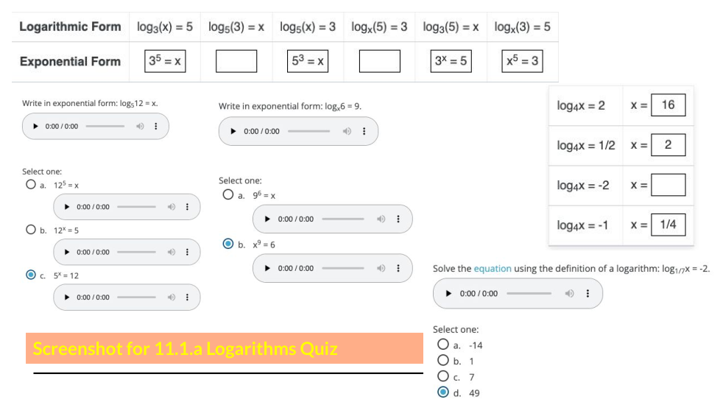
Task: Mute audio for the logₓ6 = 9 question
Action: [347, 131]
